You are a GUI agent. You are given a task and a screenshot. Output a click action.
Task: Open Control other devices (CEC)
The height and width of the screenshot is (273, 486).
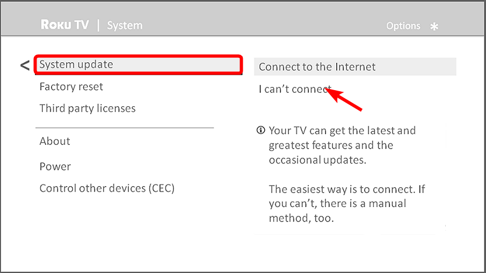pos(107,188)
